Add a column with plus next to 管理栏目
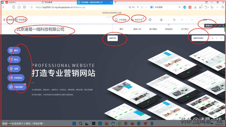226x127 pixels. coord(220,26)
